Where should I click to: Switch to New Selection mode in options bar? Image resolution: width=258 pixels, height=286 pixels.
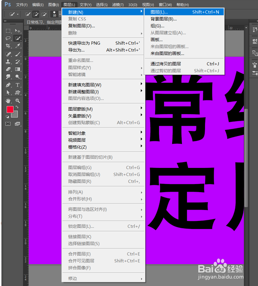[x=28, y=14]
